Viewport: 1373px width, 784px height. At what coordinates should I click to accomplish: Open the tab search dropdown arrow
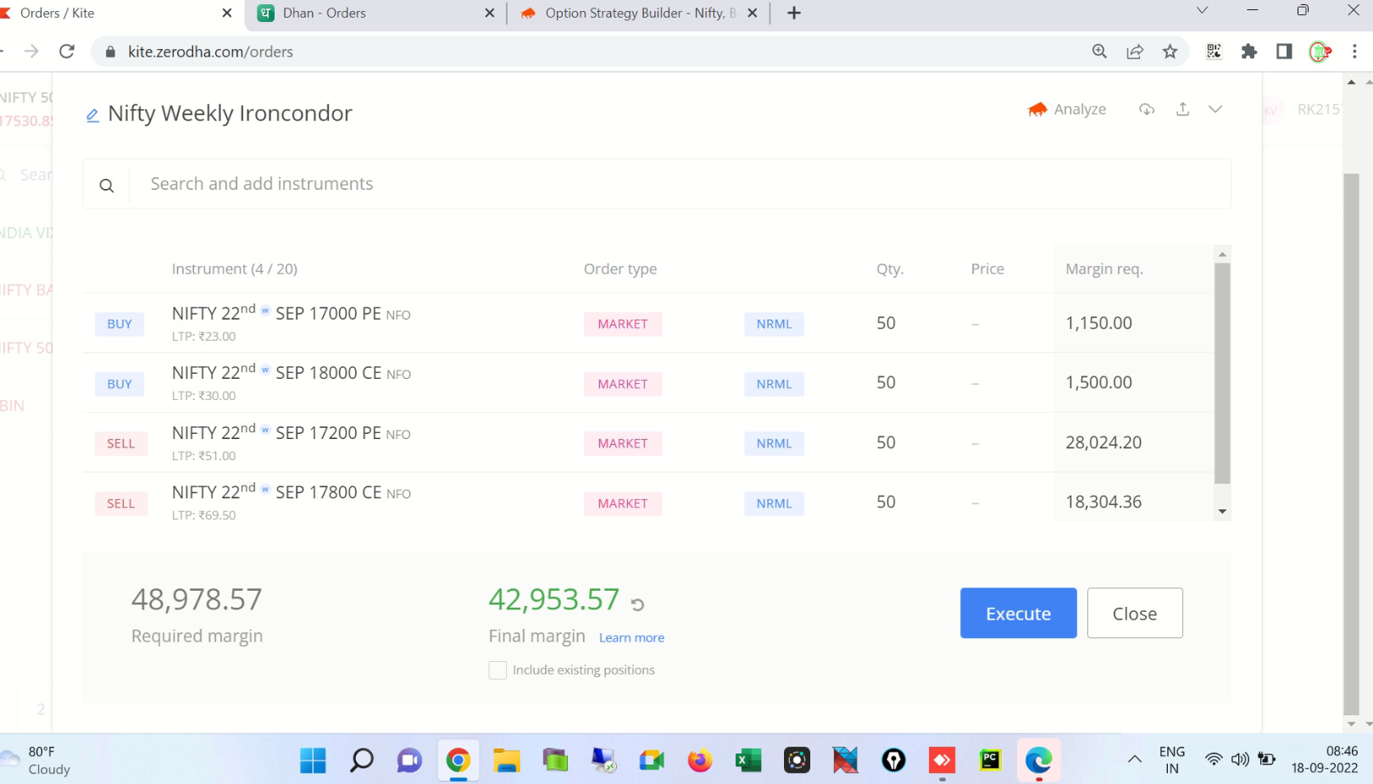coord(1202,10)
